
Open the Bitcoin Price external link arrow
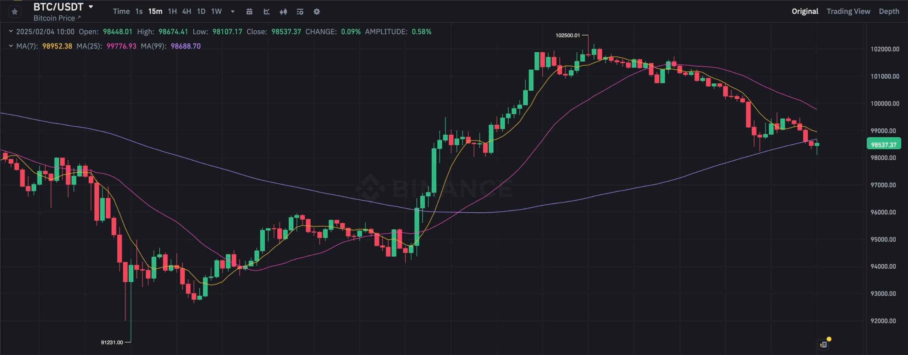click(x=79, y=17)
